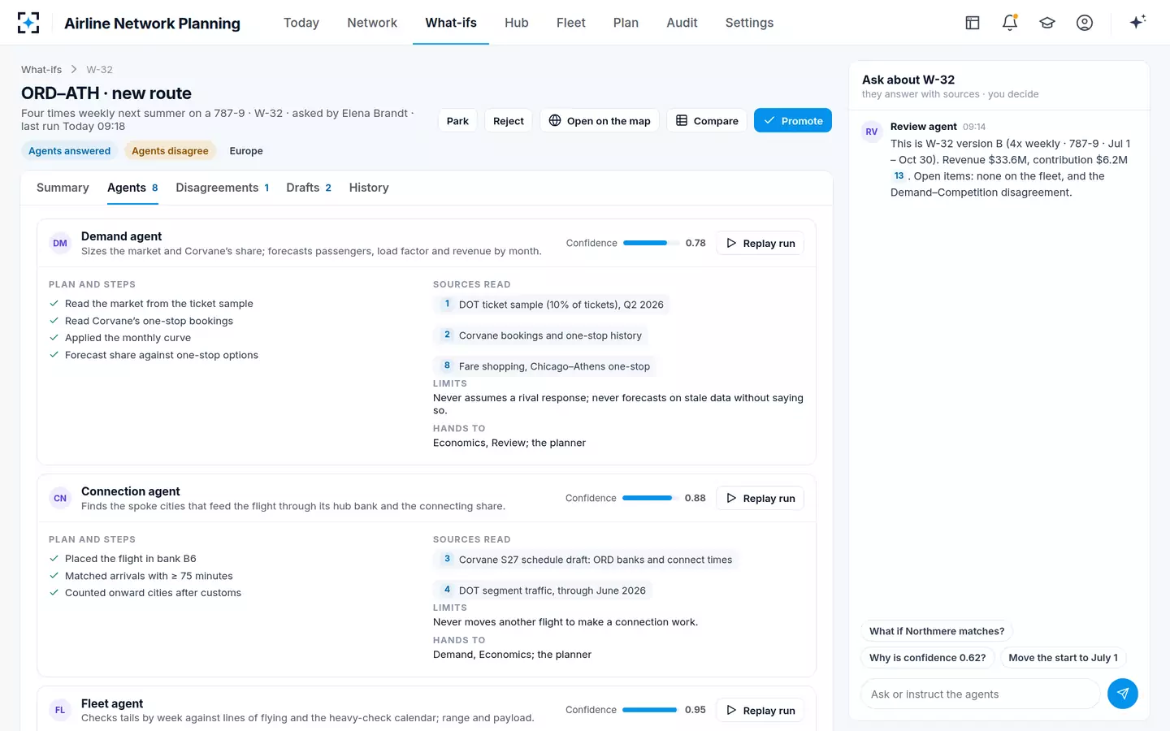Pick suggestion Why is confidence 0.62?
1170x731 pixels.
[x=927, y=658]
